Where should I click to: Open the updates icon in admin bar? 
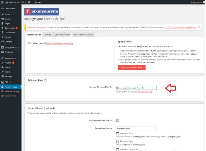tap(23, 2)
